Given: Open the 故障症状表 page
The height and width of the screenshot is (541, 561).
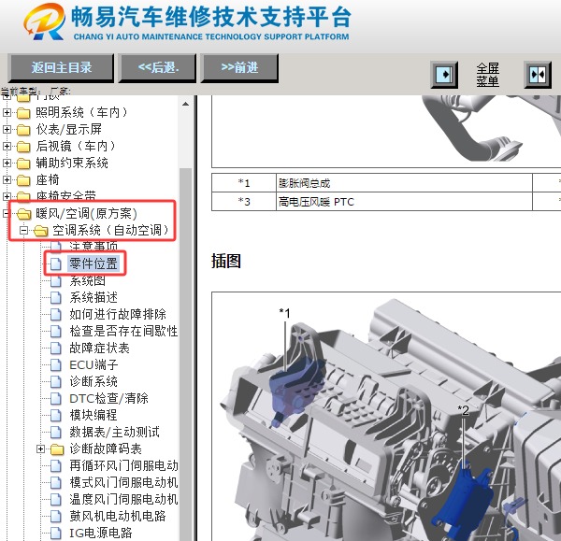Looking at the screenshot, I should pyautogui.click(x=99, y=348).
